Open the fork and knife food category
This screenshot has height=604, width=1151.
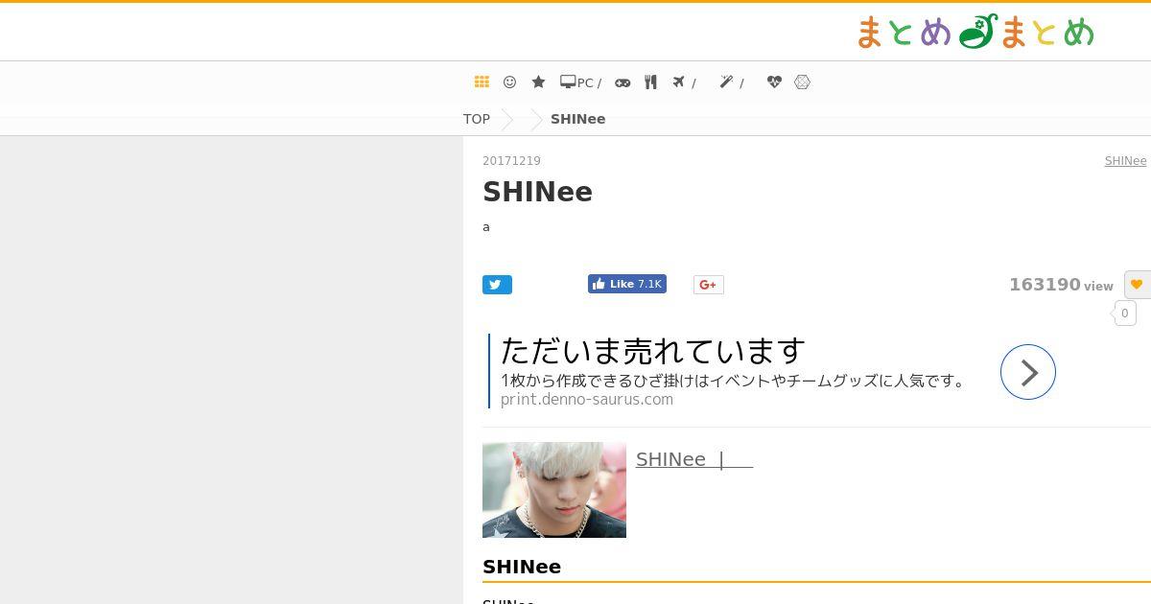pos(650,82)
